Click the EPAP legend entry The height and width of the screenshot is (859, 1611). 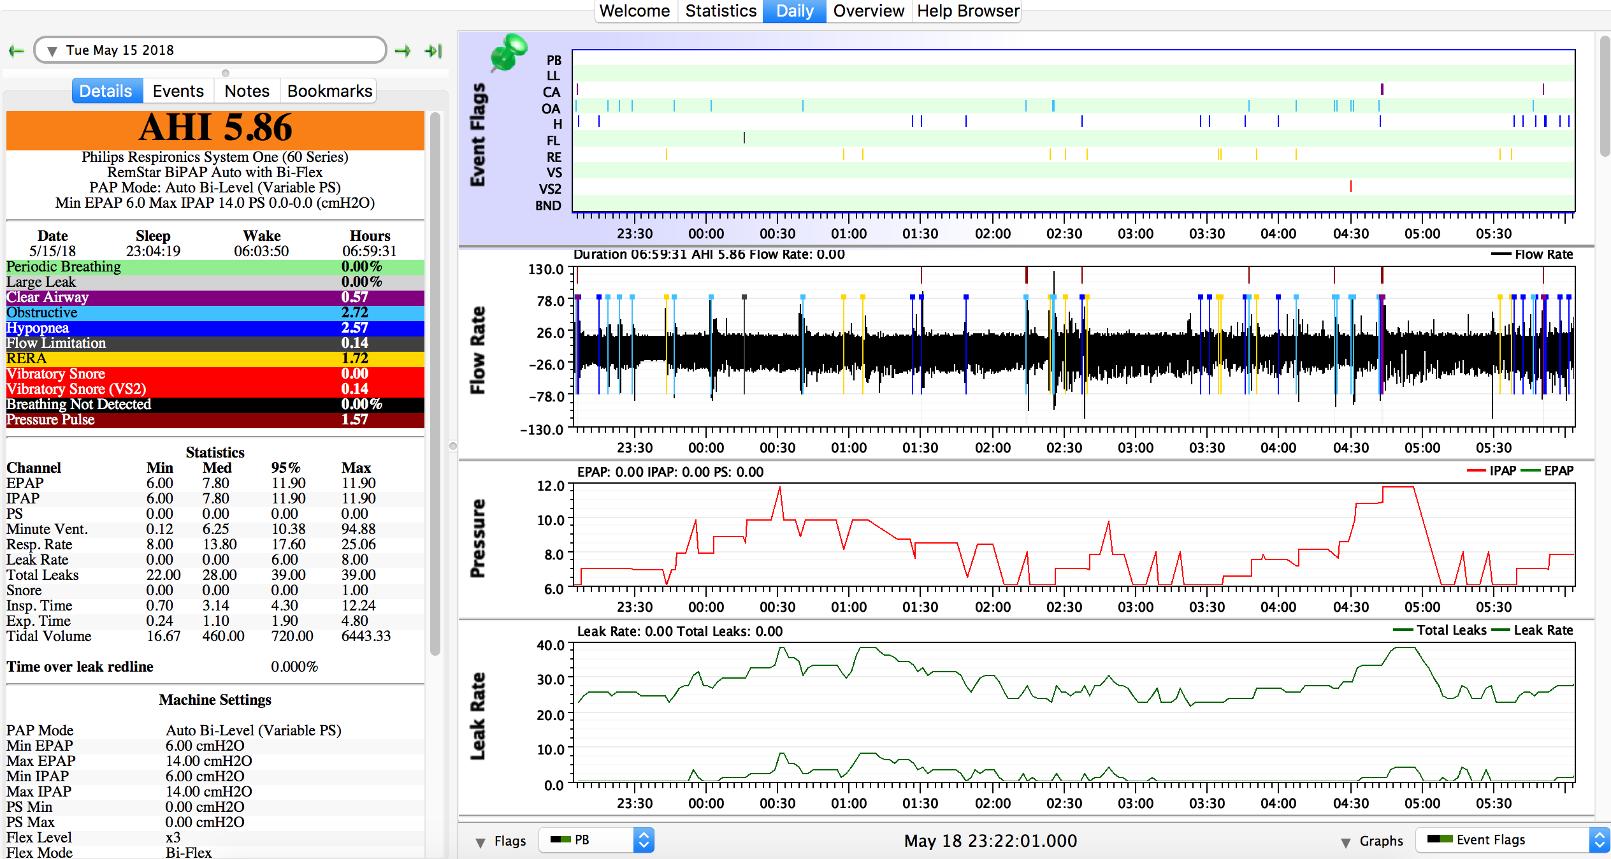1547,471
